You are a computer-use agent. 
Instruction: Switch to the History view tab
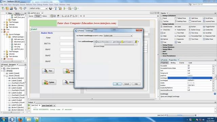[x=45, y=16]
